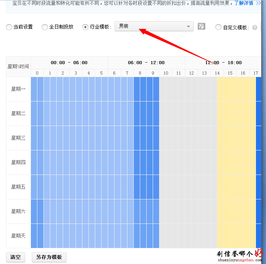Screen dimensions: 266x264
Task: Open the 了解详情 link
Action: [244, 3]
